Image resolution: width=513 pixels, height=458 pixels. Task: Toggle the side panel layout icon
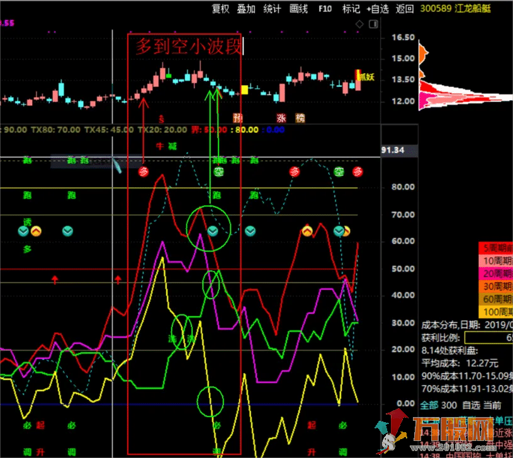pyautogui.click(x=373, y=24)
